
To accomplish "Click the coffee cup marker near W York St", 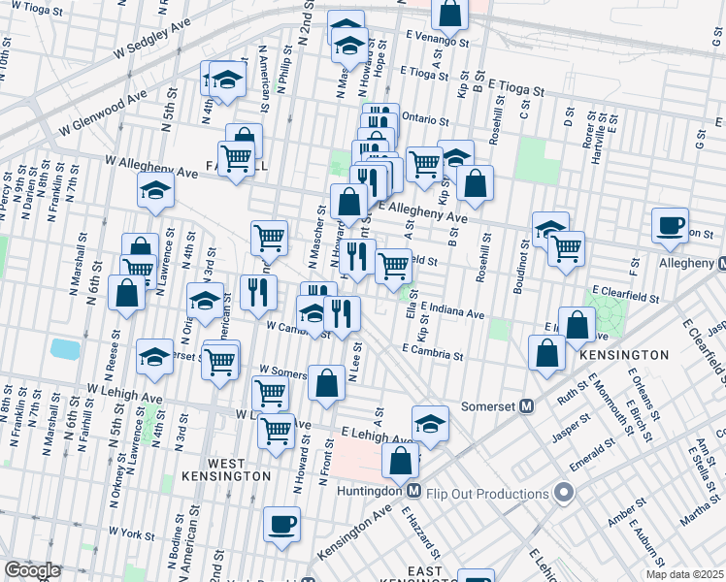I will pos(281,527).
